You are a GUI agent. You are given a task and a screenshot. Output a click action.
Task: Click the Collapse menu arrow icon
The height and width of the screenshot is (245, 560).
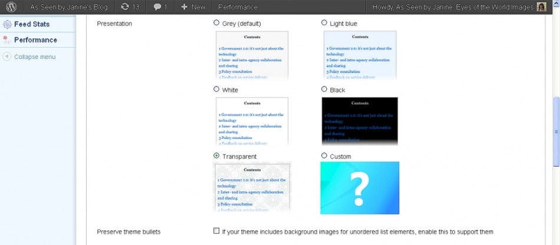coord(7,57)
